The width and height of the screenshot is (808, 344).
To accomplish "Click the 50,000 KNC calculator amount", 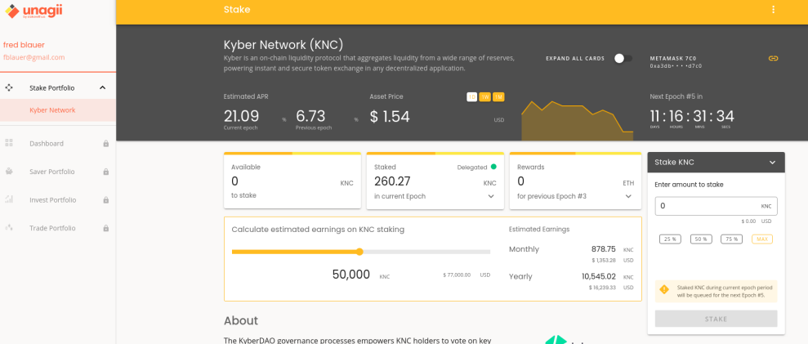I will [x=351, y=275].
